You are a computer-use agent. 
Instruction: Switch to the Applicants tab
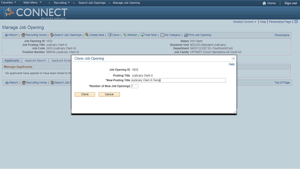12,61
